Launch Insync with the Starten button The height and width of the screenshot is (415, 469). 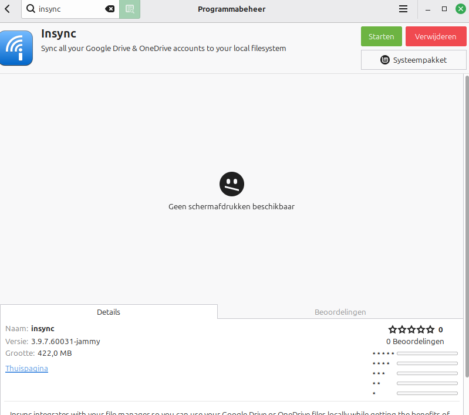(x=381, y=36)
